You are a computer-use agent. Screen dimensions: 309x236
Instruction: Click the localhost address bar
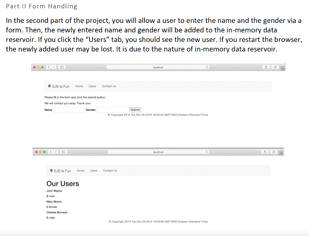click(x=158, y=67)
